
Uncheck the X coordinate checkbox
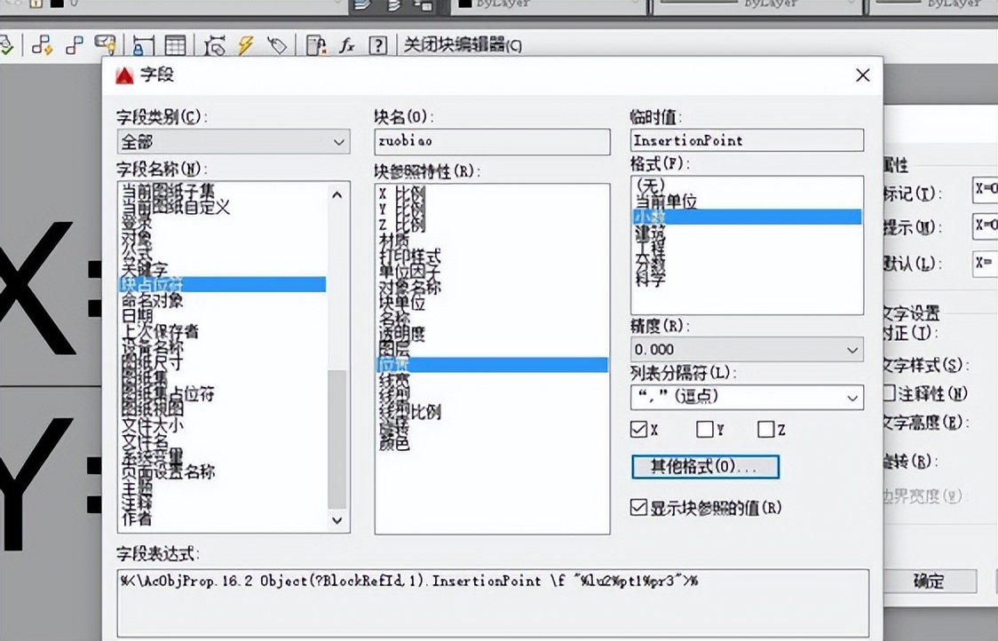pos(638,430)
